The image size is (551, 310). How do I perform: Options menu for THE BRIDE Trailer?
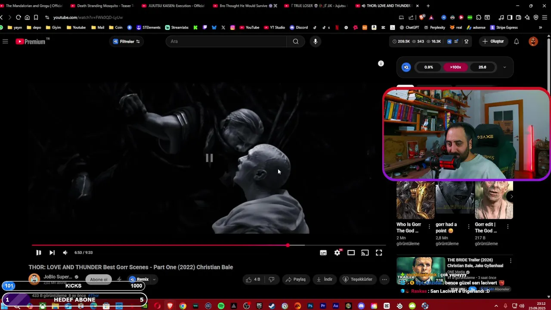[511, 261]
